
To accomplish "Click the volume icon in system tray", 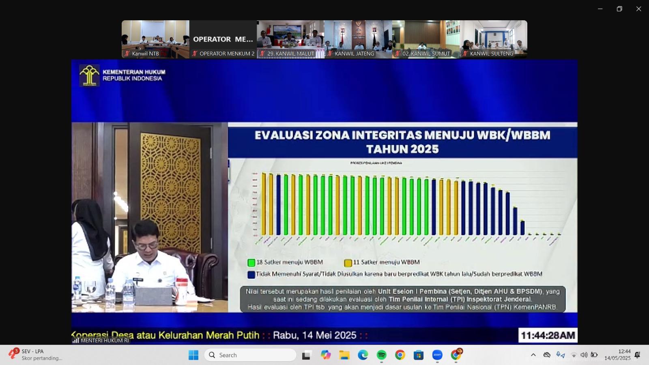I will (x=584, y=355).
